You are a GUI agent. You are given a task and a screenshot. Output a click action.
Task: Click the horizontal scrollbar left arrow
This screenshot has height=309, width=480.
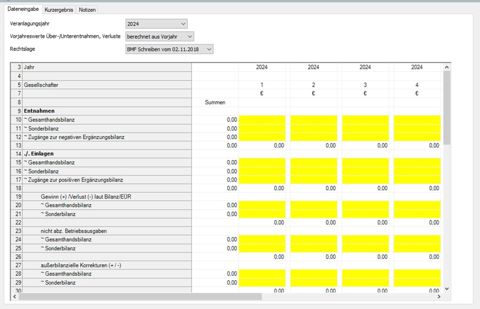(15, 297)
